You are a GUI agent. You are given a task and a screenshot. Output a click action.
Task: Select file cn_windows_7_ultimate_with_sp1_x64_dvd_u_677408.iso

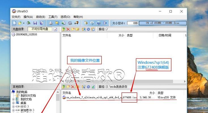101,97
